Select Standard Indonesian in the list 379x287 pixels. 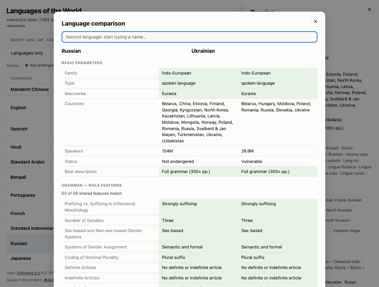(30, 228)
